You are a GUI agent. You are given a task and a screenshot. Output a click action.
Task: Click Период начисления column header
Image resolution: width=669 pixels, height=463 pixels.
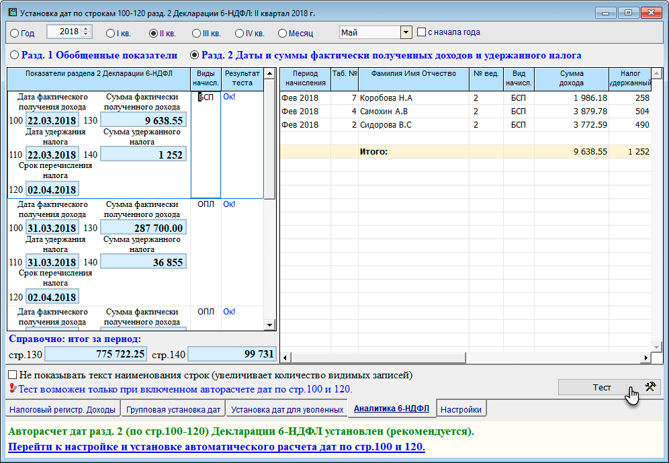point(306,79)
